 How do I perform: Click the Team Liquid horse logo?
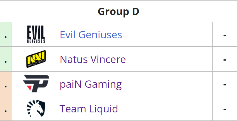(36, 109)
